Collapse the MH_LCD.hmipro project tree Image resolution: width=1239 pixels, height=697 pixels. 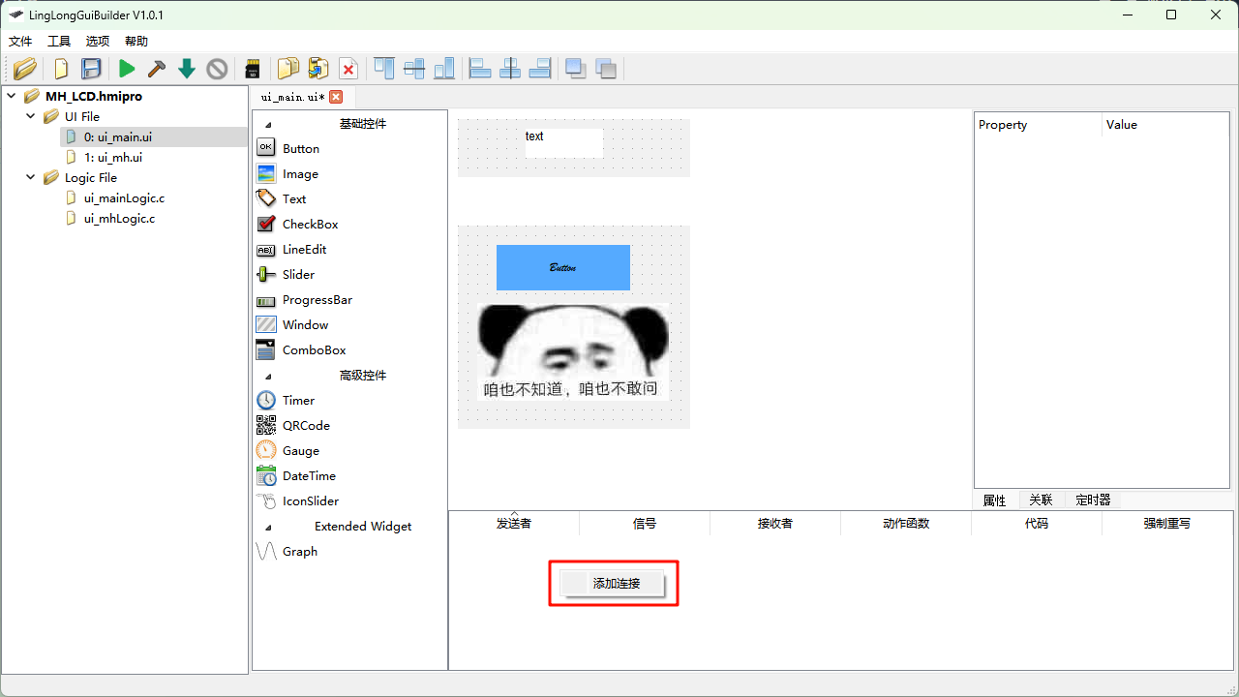(x=11, y=97)
